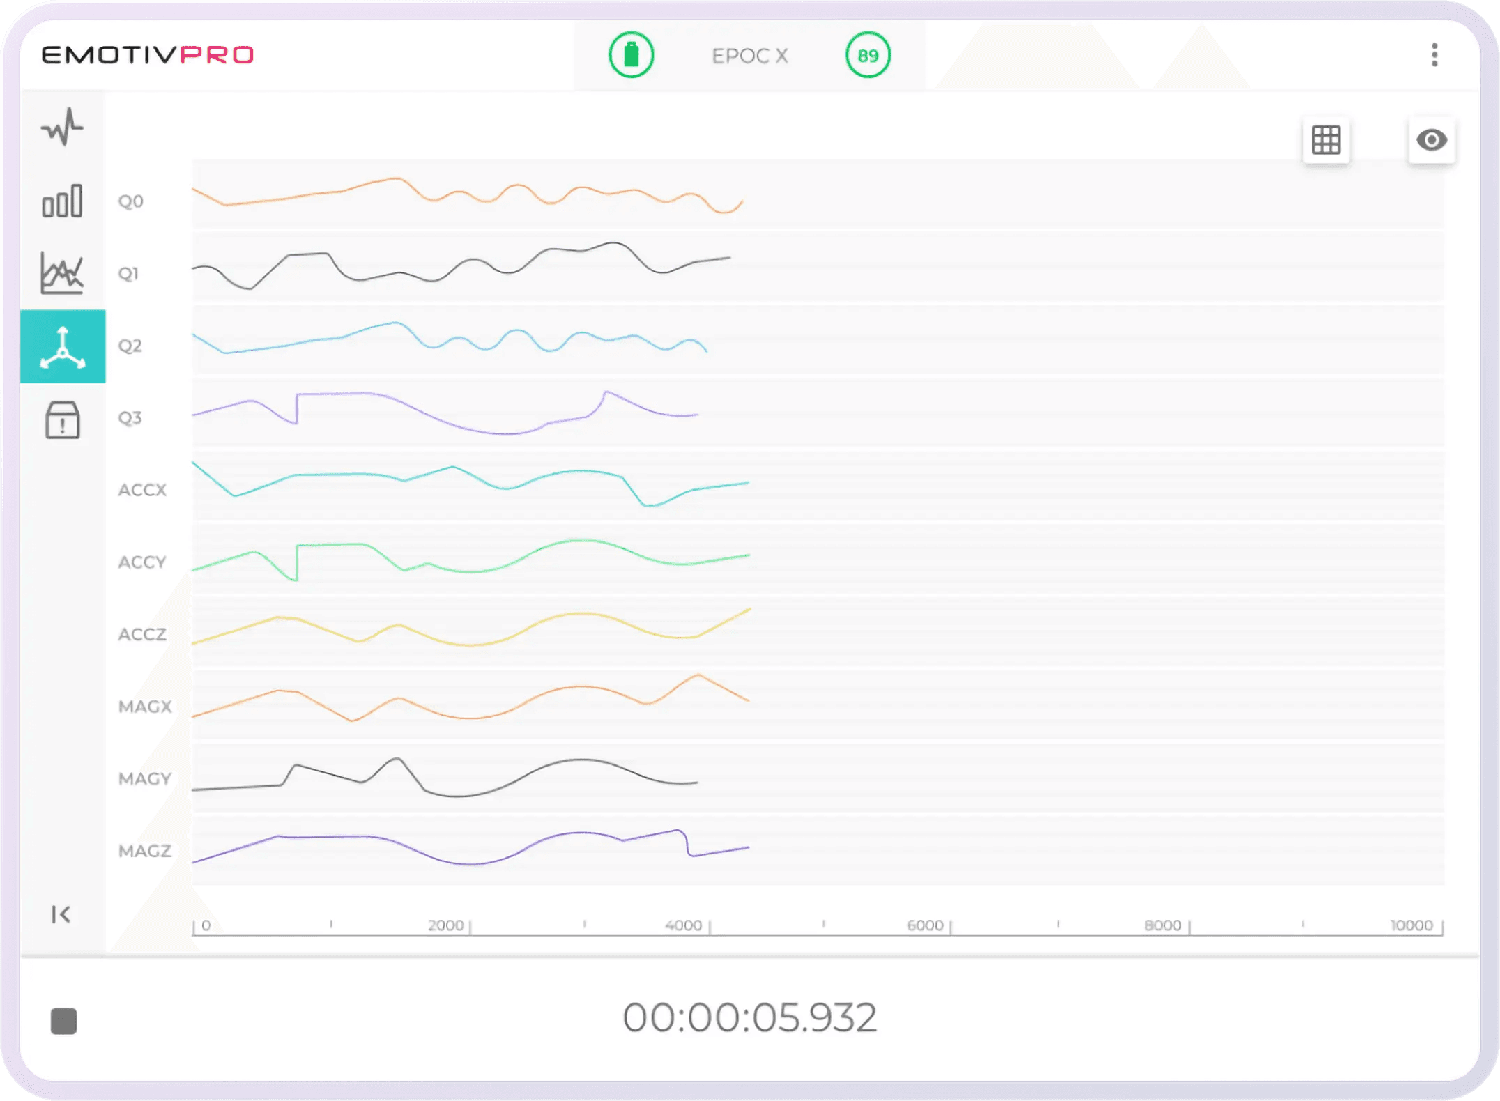The height and width of the screenshot is (1101, 1500).
Task: Stop the recording
Action: click(63, 1022)
